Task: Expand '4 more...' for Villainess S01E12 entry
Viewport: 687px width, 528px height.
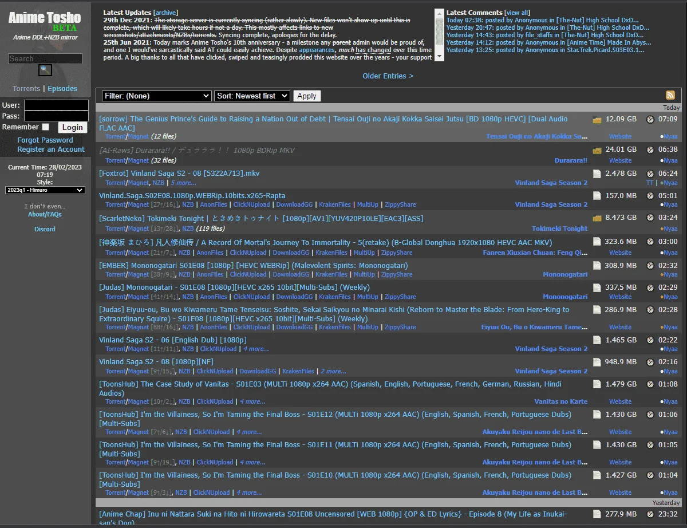Action: coord(249,432)
